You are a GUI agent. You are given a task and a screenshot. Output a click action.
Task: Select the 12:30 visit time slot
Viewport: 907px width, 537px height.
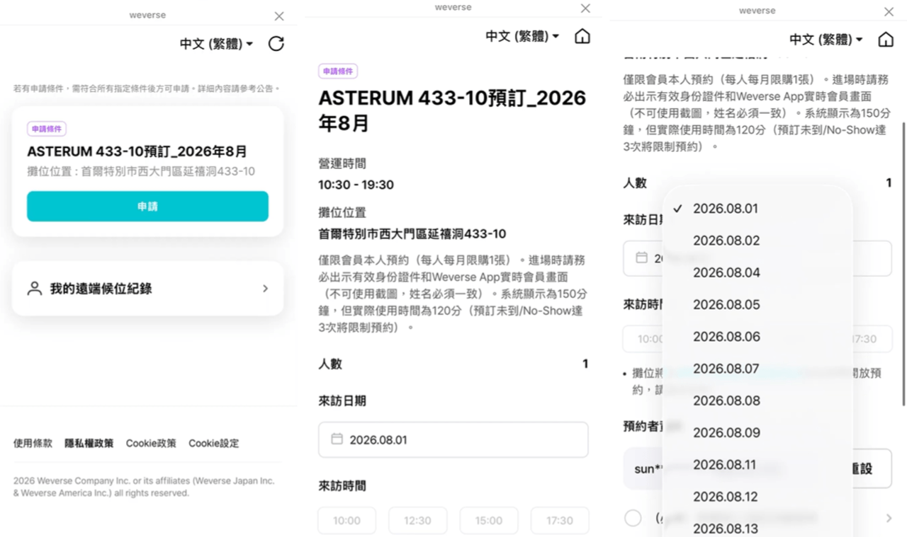(x=417, y=521)
